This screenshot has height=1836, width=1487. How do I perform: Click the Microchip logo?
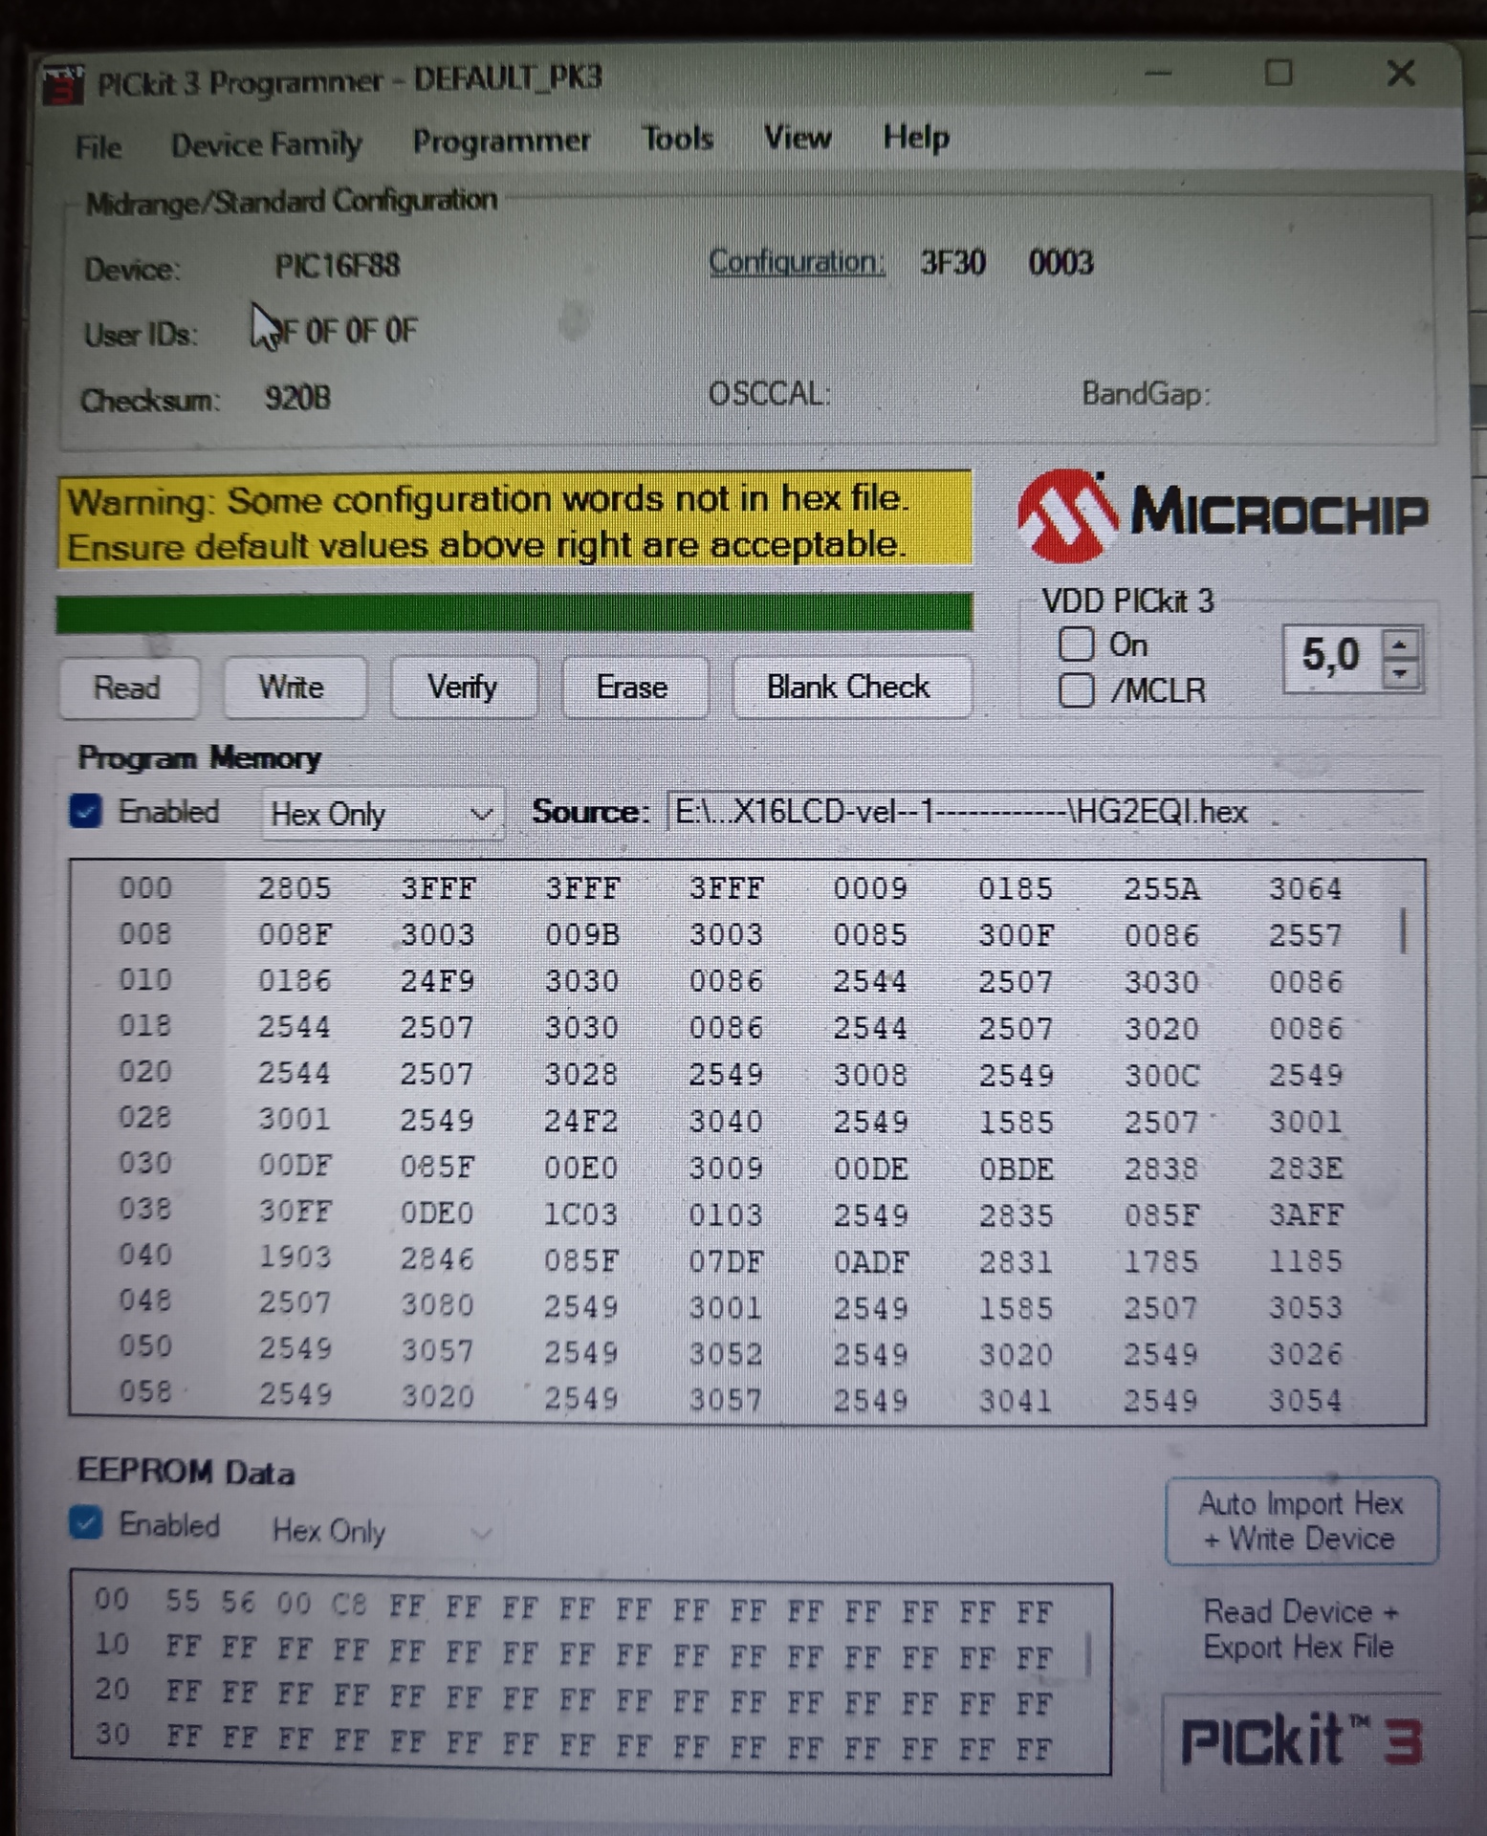1222,514
